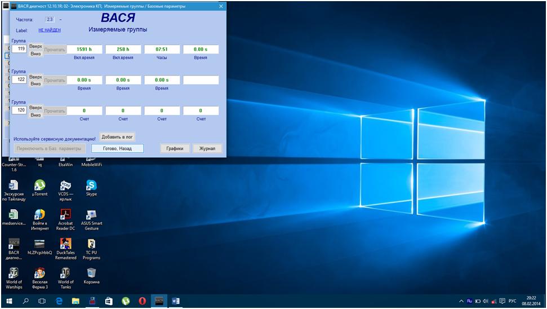The width and height of the screenshot is (547, 309).
Task: Open Графики graphs button
Action: point(175,148)
